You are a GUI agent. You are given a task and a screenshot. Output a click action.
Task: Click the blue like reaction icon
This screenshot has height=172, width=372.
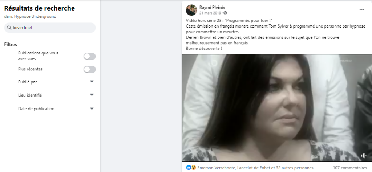(x=189, y=168)
